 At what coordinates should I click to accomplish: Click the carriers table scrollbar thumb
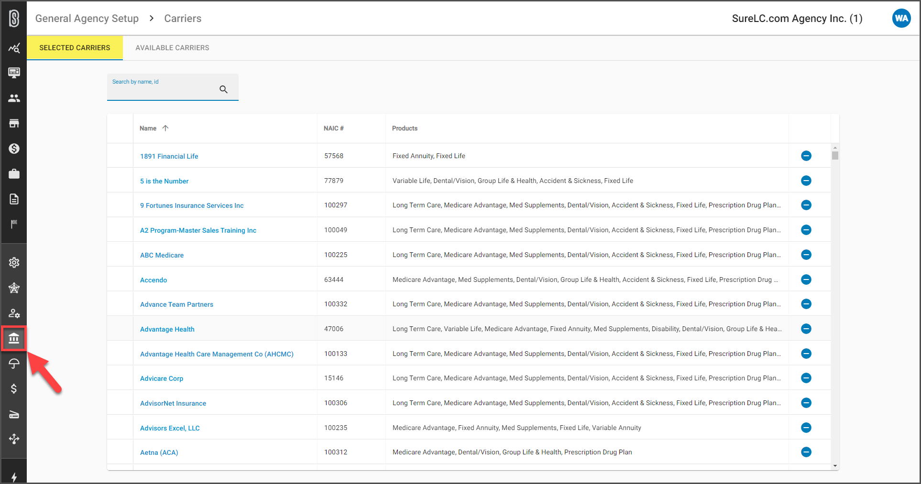tap(835, 155)
